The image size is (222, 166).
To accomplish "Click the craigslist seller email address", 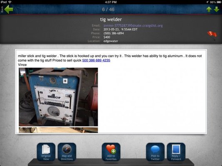I will click(133, 26).
